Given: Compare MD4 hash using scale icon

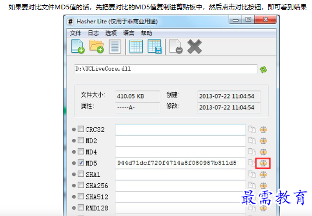Looking at the screenshot, I should point(263,152).
